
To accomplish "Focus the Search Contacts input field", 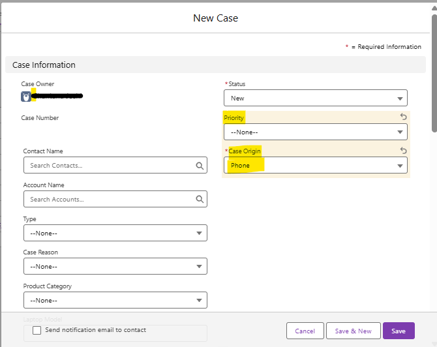I will 108,166.
